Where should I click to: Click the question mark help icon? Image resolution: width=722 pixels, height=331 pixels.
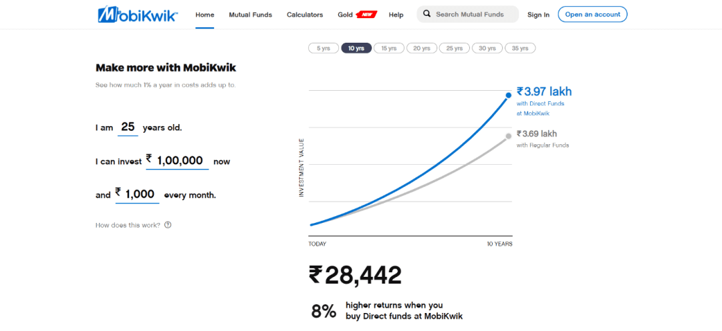click(x=168, y=225)
